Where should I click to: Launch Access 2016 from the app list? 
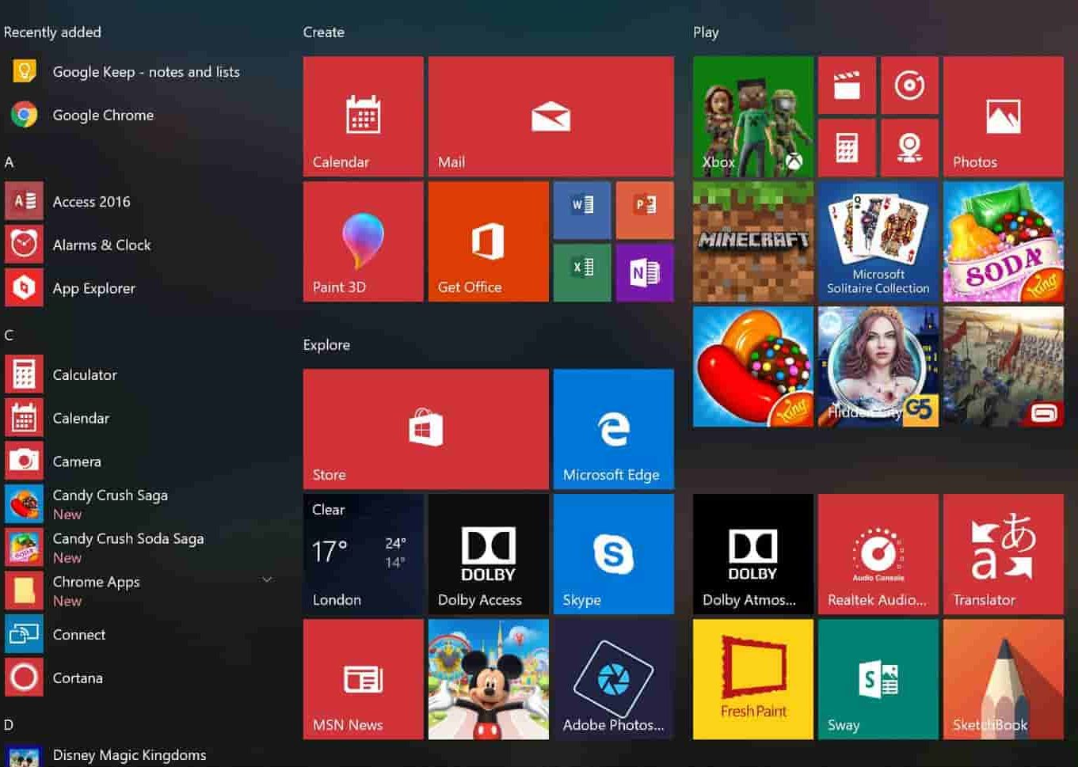(x=91, y=201)
